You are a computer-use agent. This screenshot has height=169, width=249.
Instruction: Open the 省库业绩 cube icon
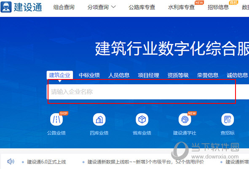tap(142, 119)
